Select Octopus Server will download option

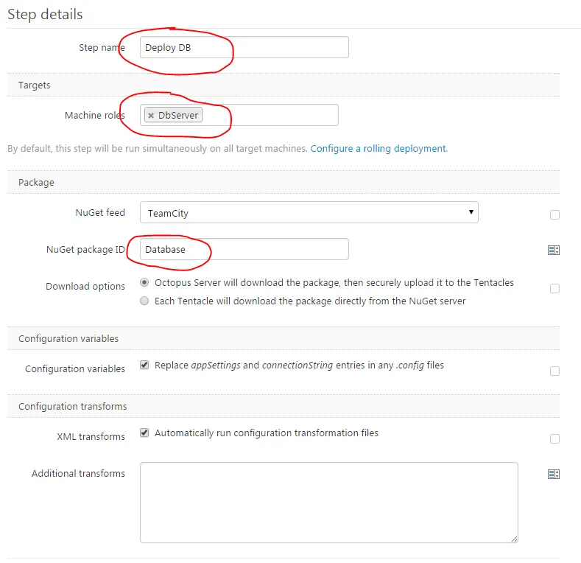[144, 282]
